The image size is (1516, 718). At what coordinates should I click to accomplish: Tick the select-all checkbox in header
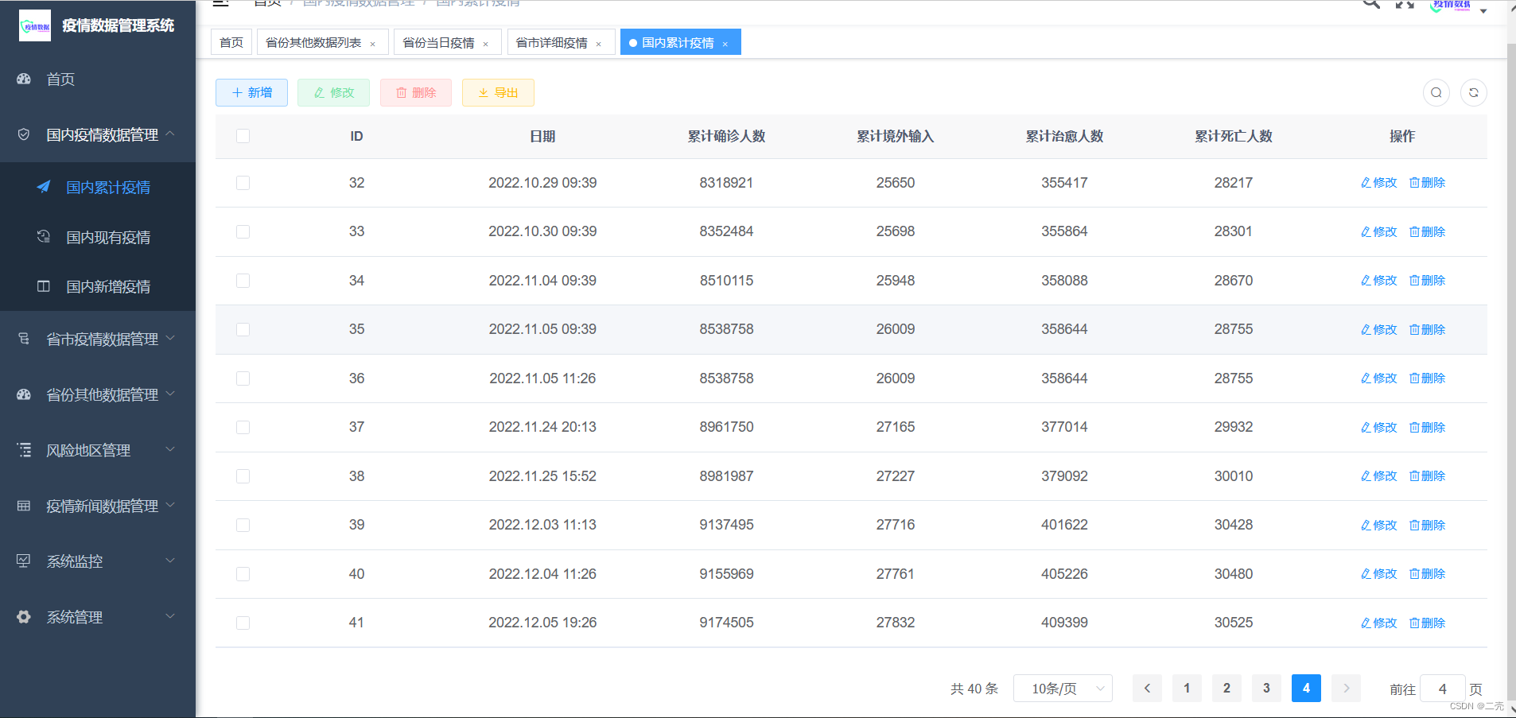coord(243,136)
